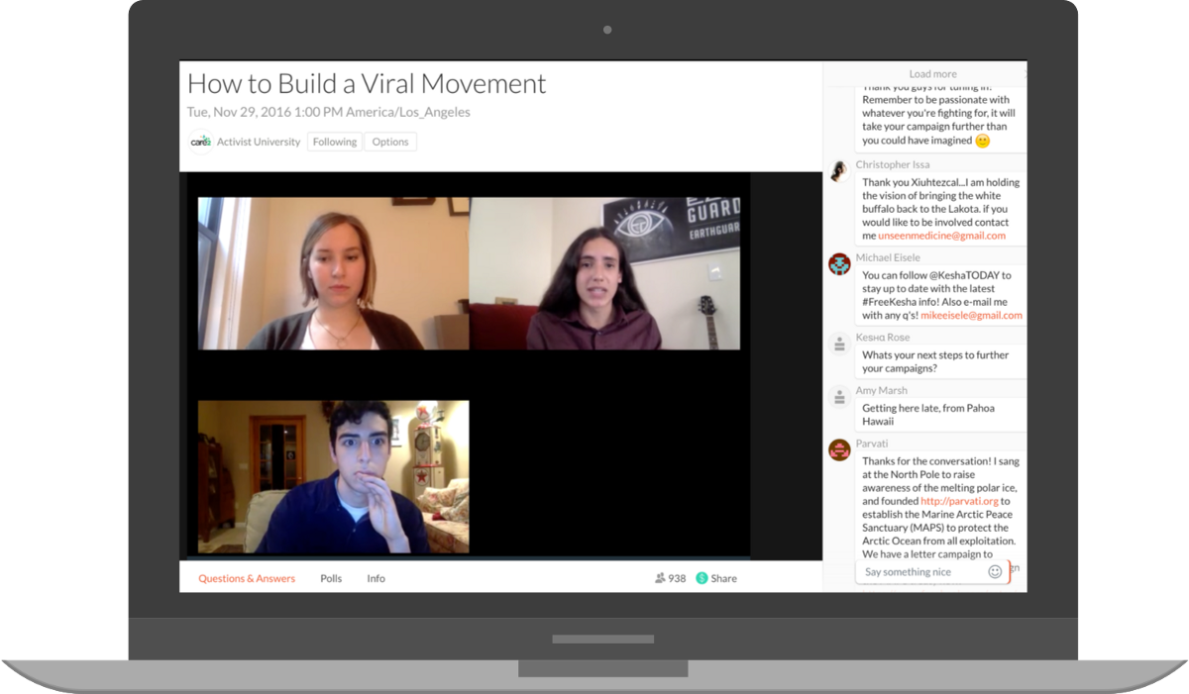Click the attendee count people icon
This screenshot has height=694, width=1189.
point(660,578)
